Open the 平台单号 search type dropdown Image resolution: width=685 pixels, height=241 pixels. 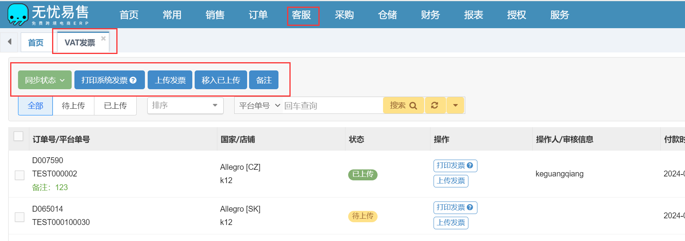[x=259, y=105]
